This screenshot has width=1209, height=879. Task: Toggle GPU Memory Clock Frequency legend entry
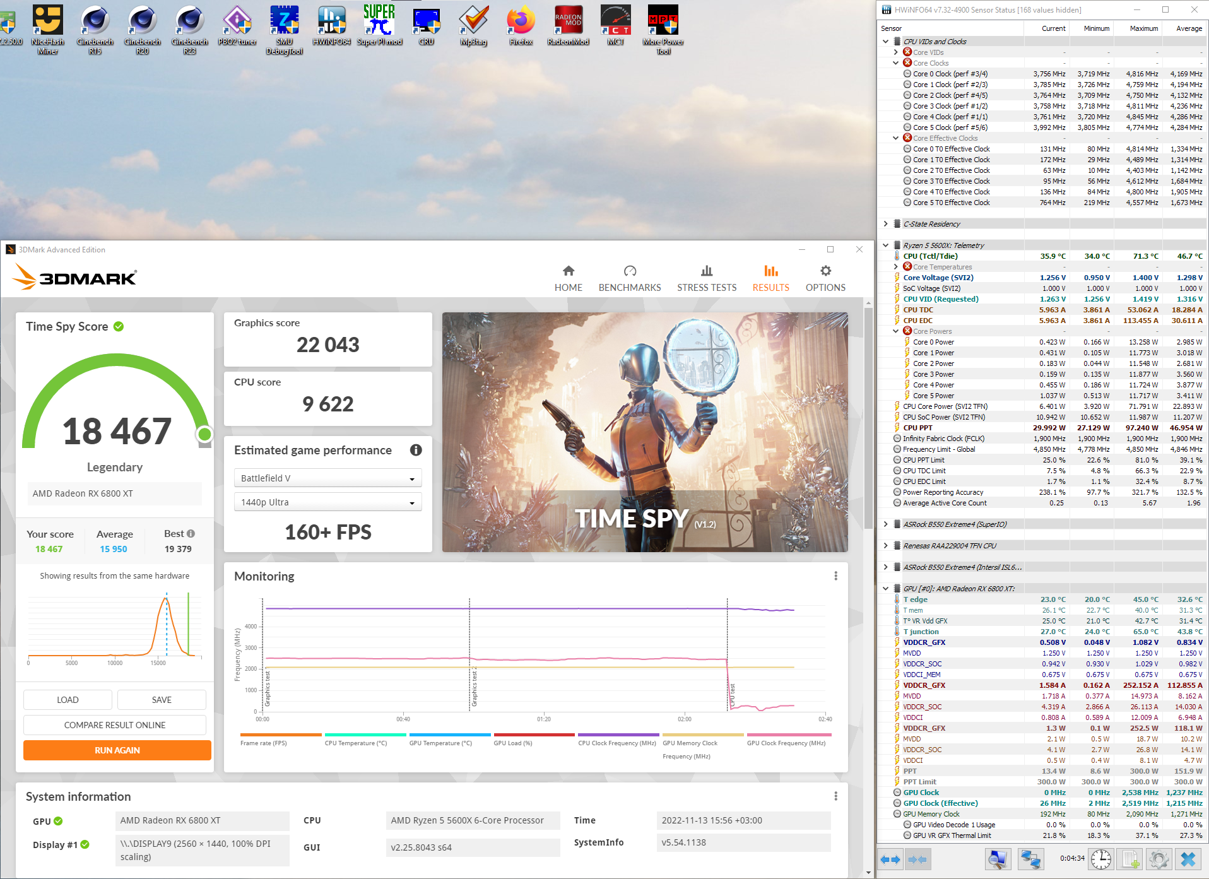704,746
